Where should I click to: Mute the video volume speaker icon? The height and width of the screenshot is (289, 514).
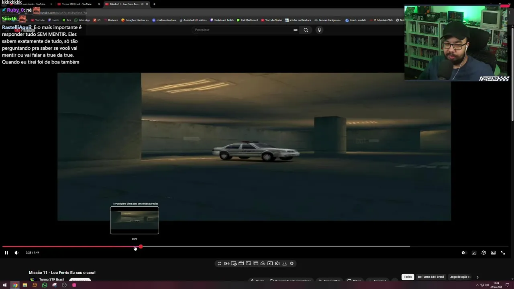point(16,252)
